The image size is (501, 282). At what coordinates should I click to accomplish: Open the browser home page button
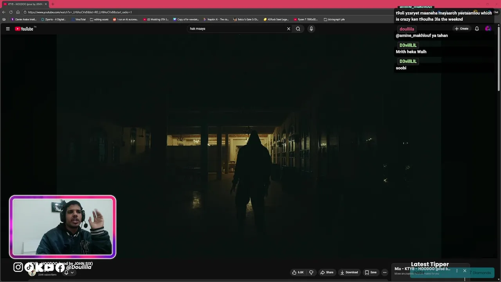18,12
